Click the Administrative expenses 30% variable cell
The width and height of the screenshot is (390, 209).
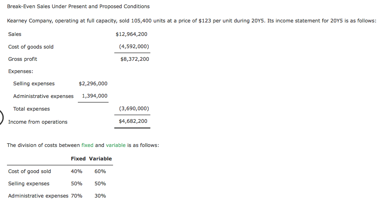pyautogui.click(x=100, y=196)
